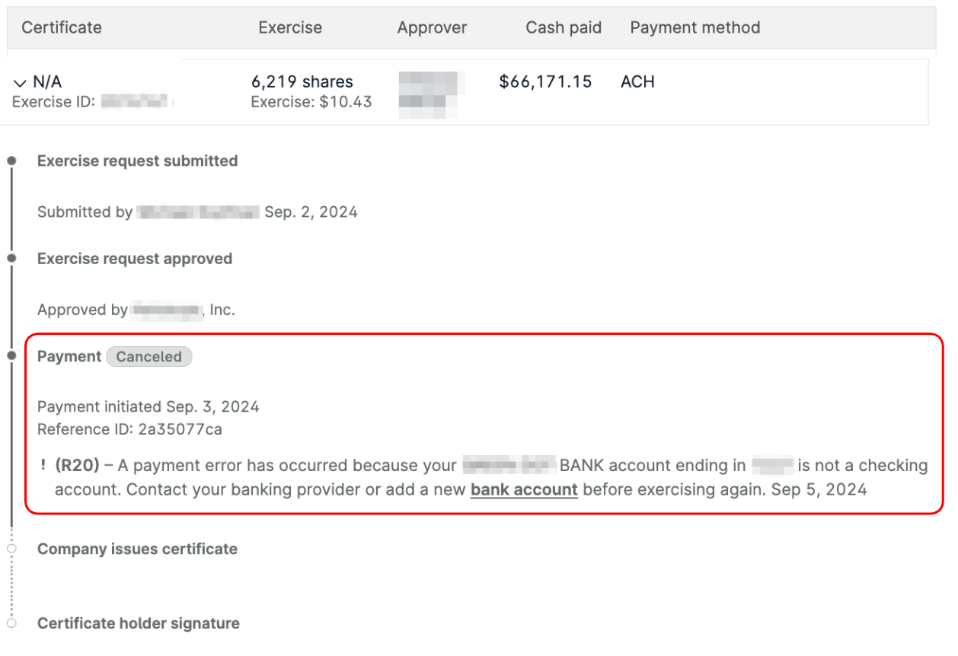Viewport: 958px width, 656px height.
Task: Click the Canceled payment status badge
Action: [149, 357]
